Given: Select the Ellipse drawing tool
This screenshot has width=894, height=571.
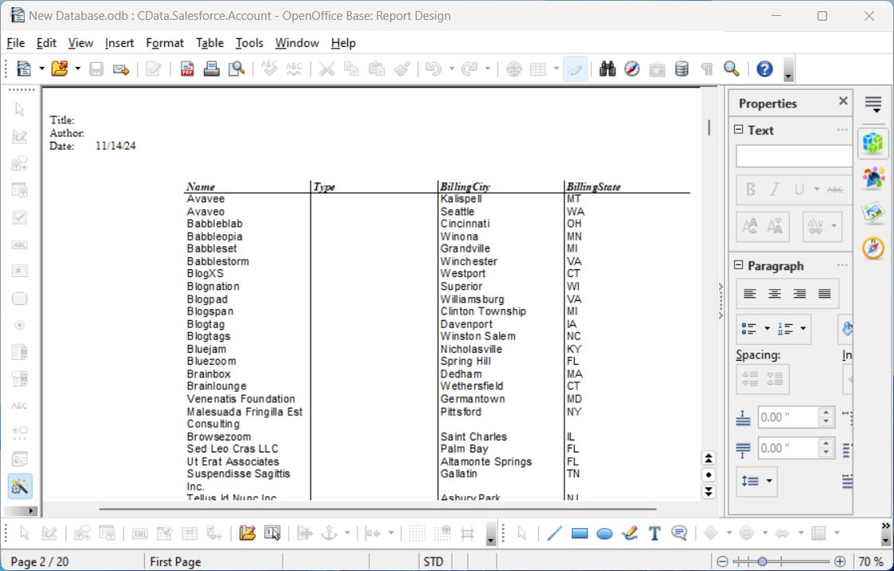Looking at the screenshot, I should 604,534.
